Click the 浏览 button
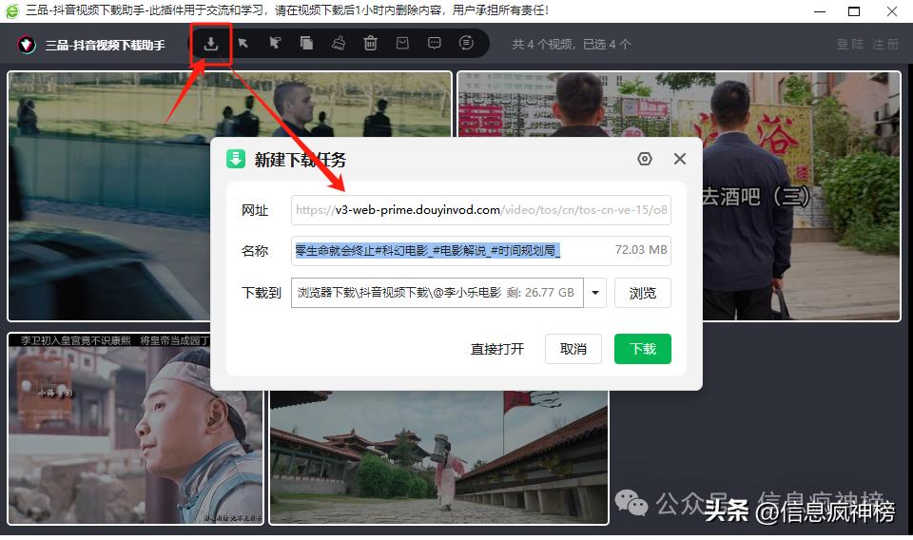Image resolution: width=913 pixels, height=540 pixels. coord(643,293)
